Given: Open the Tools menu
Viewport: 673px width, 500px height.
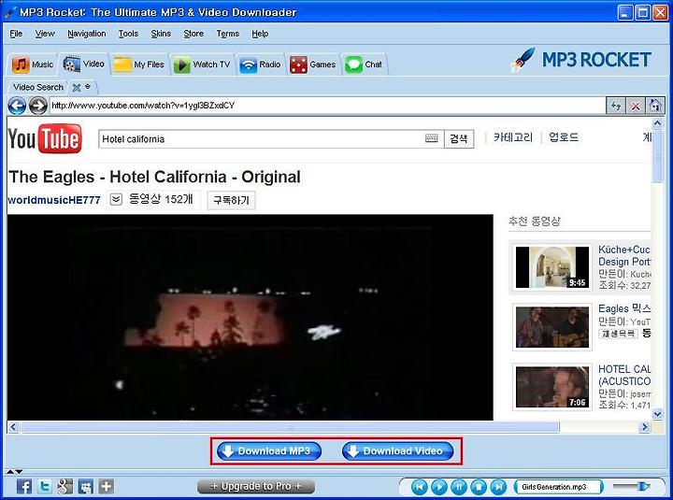Looking at the screenshot, I should tap(128, 34).
